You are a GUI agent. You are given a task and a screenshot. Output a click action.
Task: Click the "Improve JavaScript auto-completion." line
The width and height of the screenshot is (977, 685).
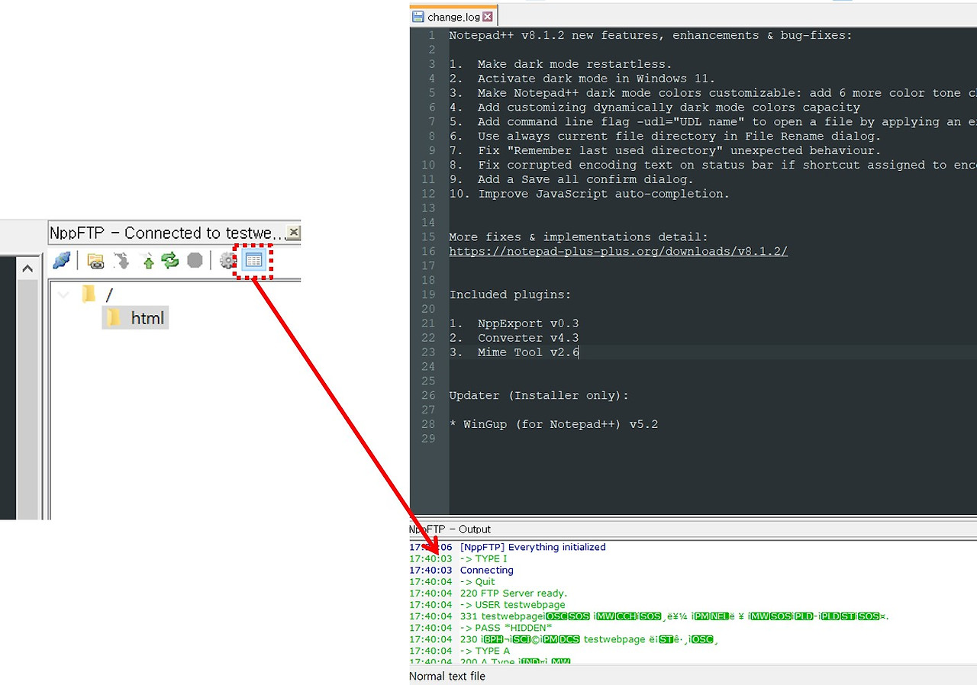[x=589, y=195]
